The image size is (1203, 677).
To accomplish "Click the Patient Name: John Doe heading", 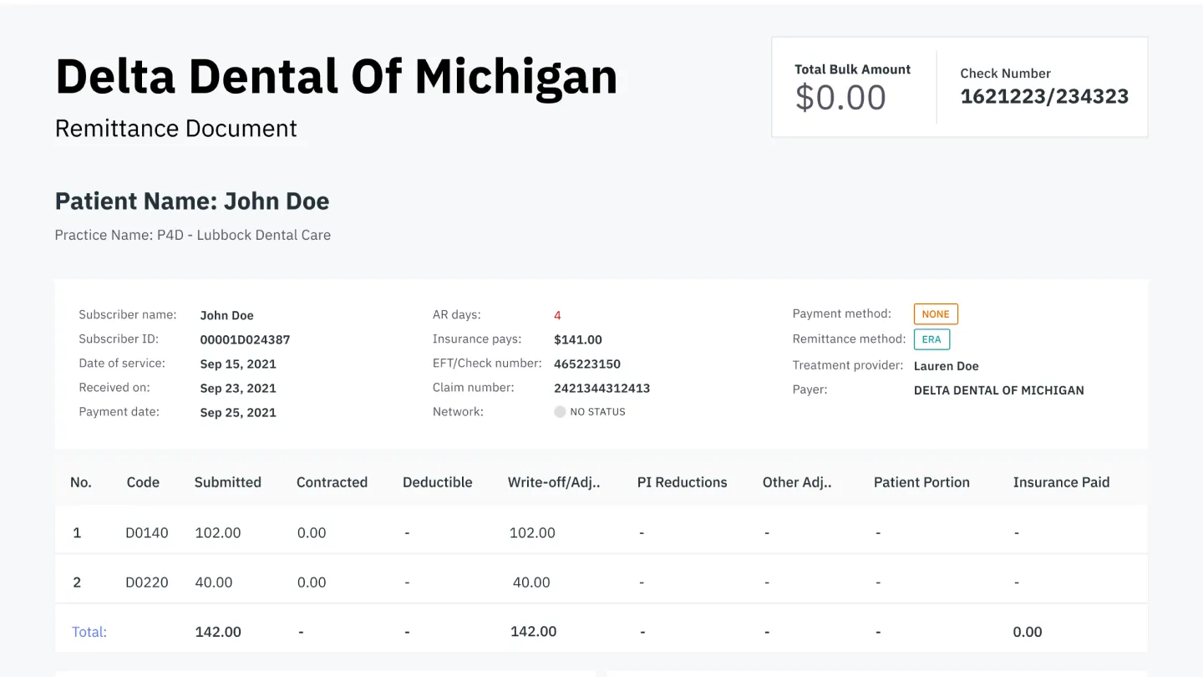I will [192, 201].
